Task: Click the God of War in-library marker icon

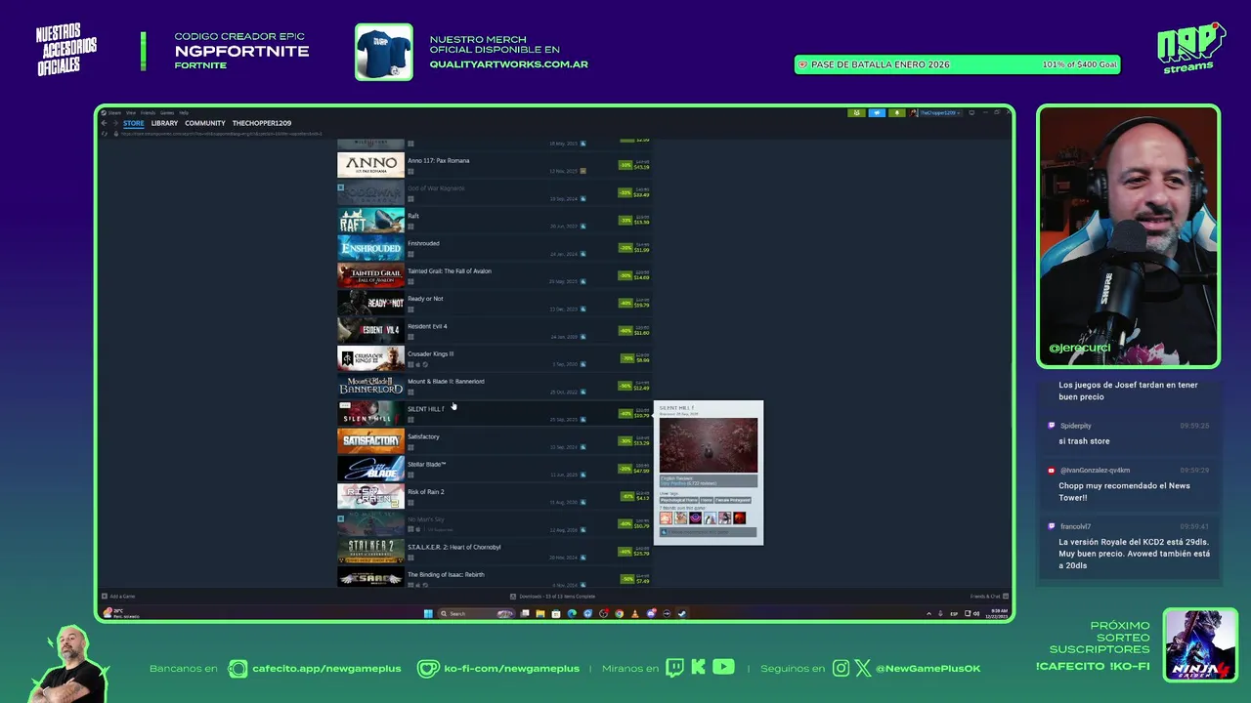Action: (340, 187)
